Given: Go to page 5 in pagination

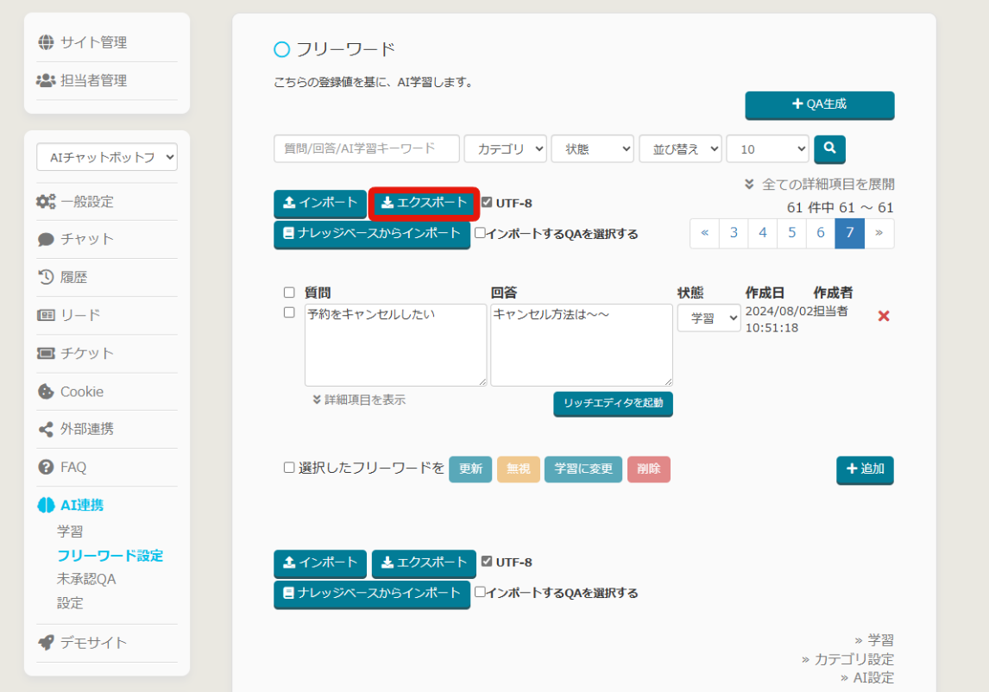Looking at the screenshot, I should click(791, 233).
